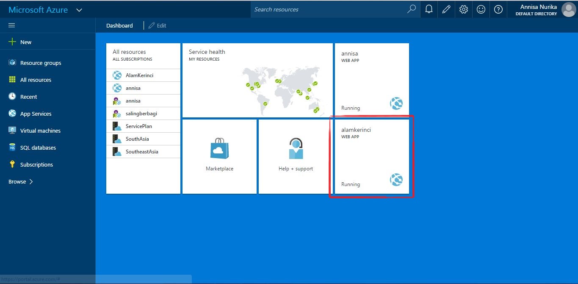The height and width of the screenshot is (284, 578).
Task: Open the AlamKerinci resource row
Action: (143, 75)
